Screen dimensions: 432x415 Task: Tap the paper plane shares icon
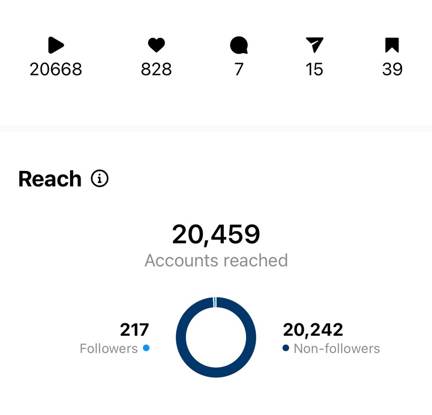[314, 46]
